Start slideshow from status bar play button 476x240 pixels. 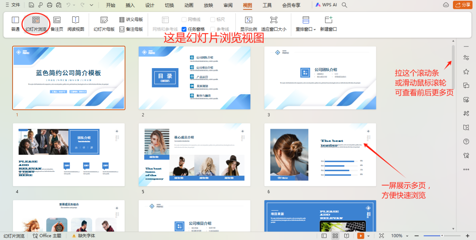360,236
